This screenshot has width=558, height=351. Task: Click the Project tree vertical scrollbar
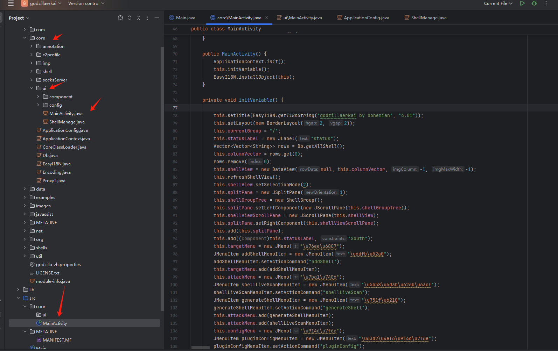tap(162, 178)
